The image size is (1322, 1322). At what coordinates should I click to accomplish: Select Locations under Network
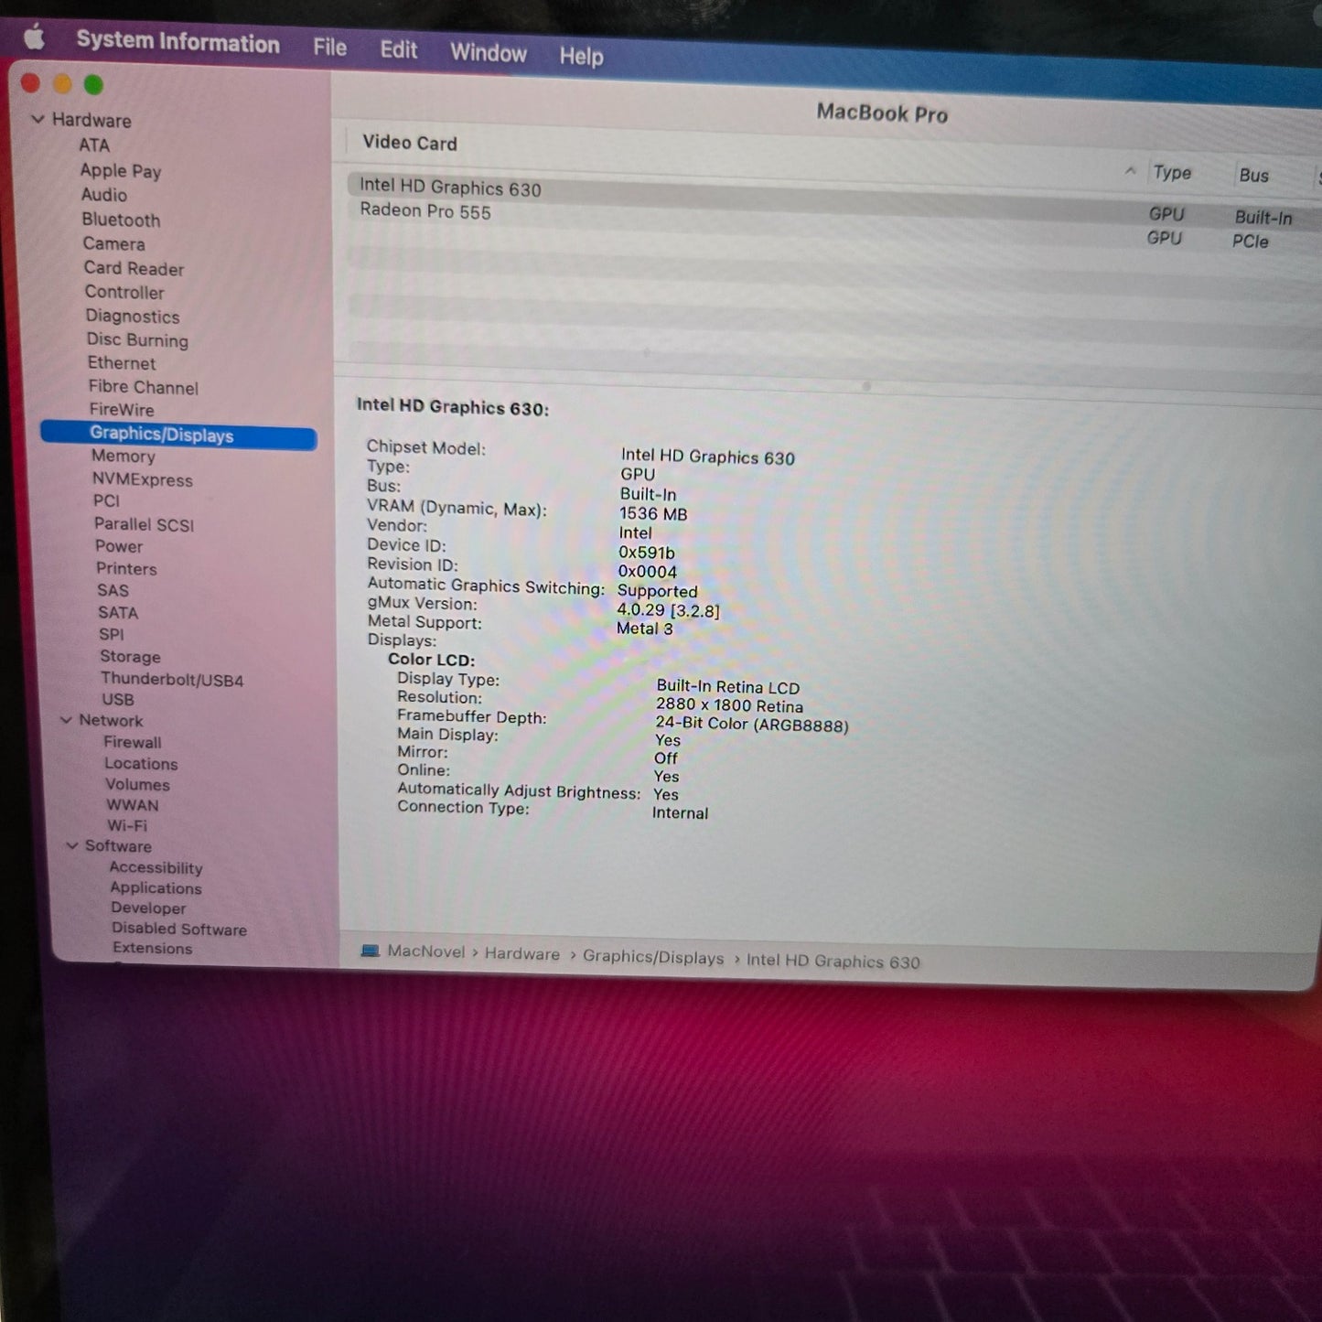(x=141, y=764)
